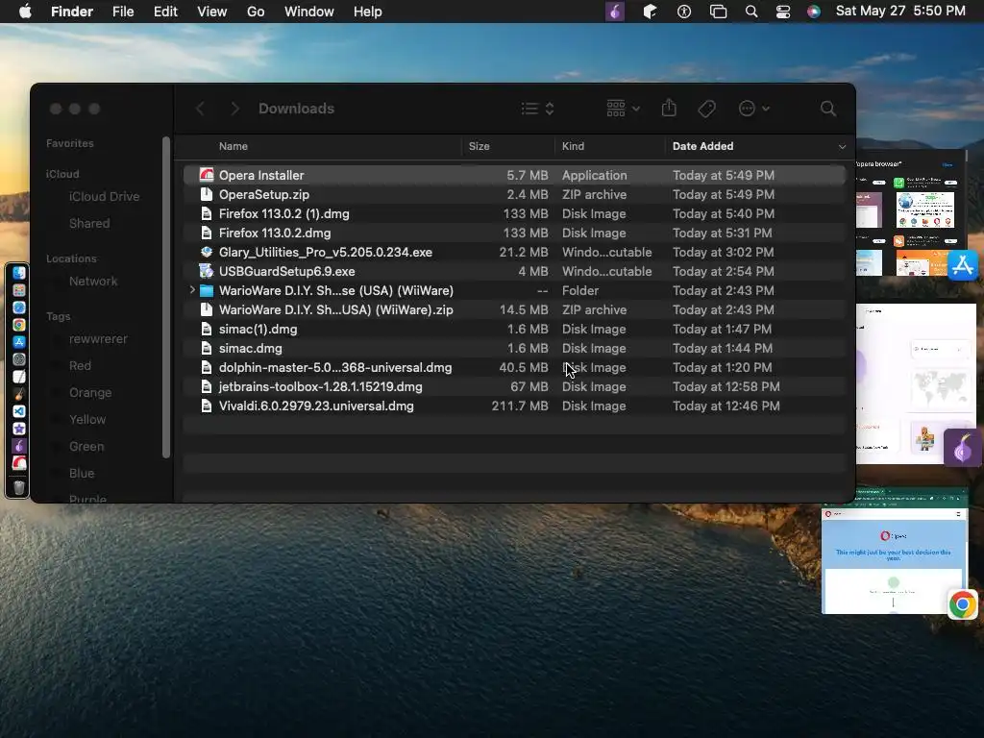Click the Edit Tags toolbar icon
Image resolution: width=984 pixels, height=738 pixels.
click(x=706, y=109)
